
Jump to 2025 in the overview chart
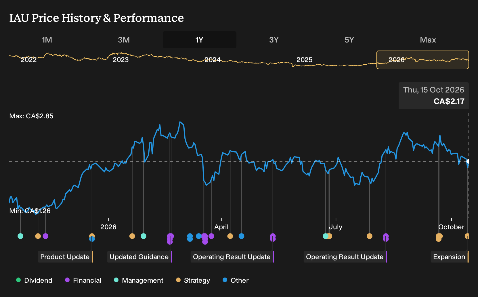click(304, 60)
